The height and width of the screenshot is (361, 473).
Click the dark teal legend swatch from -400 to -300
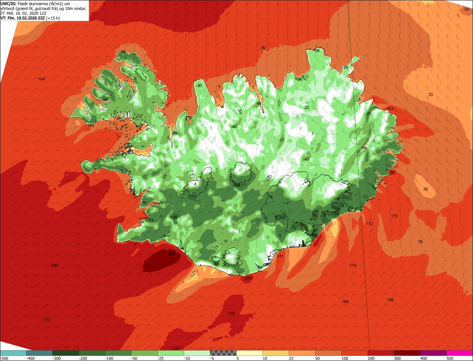point(40,353)
